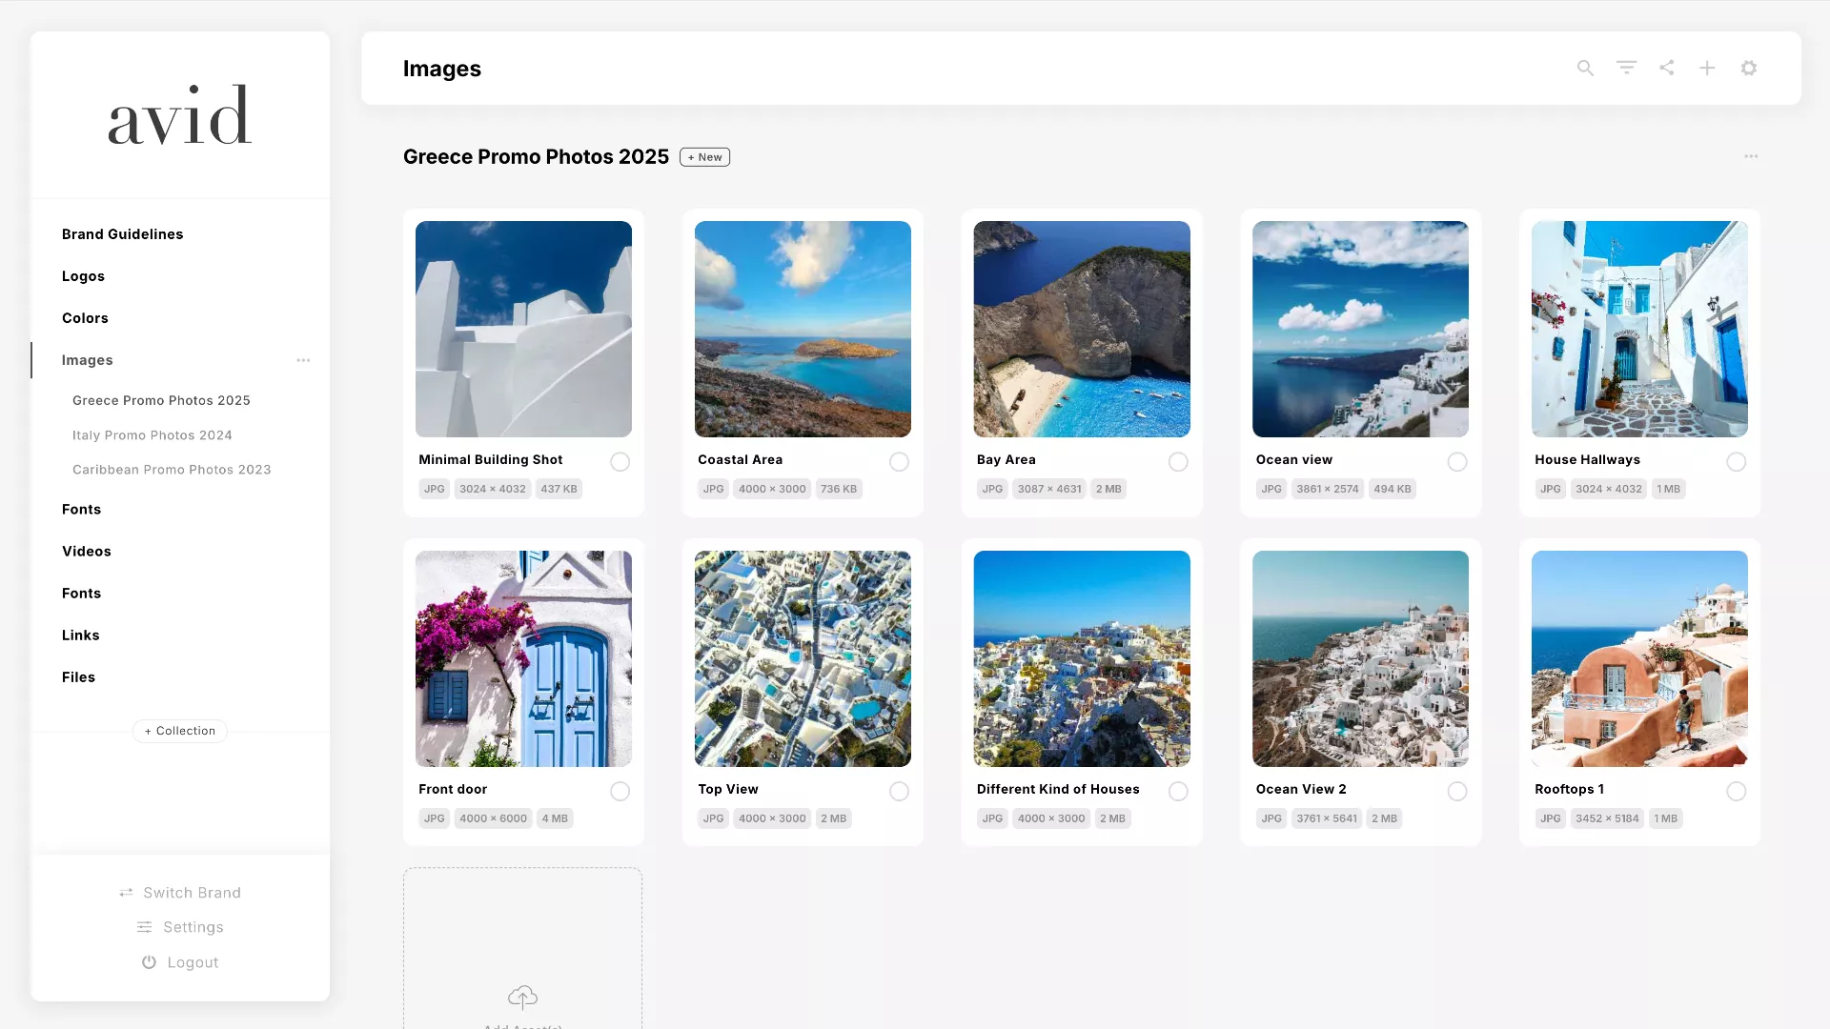Click the + Collection button
Screen dimensions: 1830x1029
coord(180,731)
